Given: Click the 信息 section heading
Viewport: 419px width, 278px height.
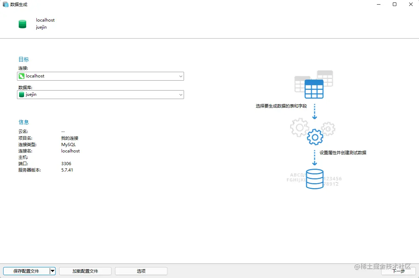Looking at the screenshot, I should point(23,122).
